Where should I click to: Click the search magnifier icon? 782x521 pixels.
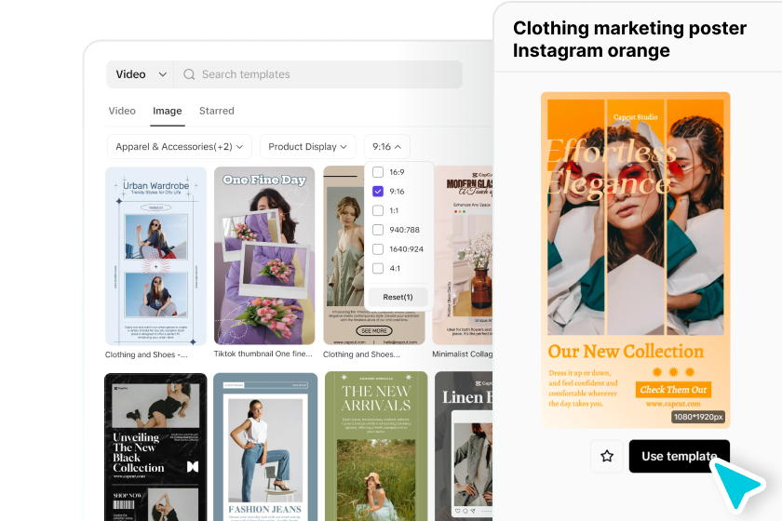click(189, 74)
